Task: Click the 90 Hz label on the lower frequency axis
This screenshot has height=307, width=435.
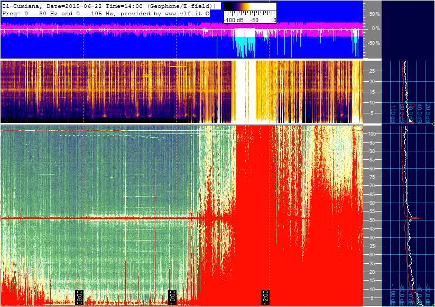Action: (372, 151)
